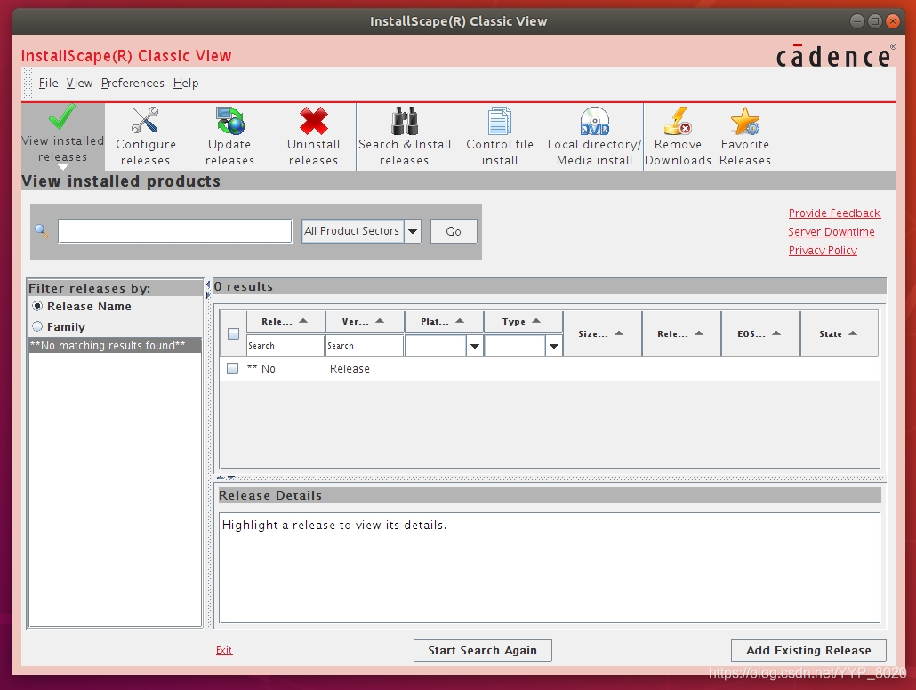Open Favorite Releases
This screenshot has height=690, width=916.
coord(745,136)
